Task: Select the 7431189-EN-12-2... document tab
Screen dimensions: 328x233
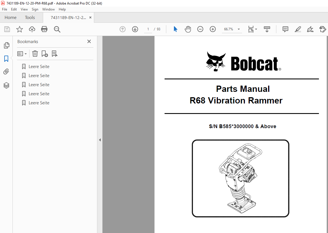Action: [x=68, y=18]
